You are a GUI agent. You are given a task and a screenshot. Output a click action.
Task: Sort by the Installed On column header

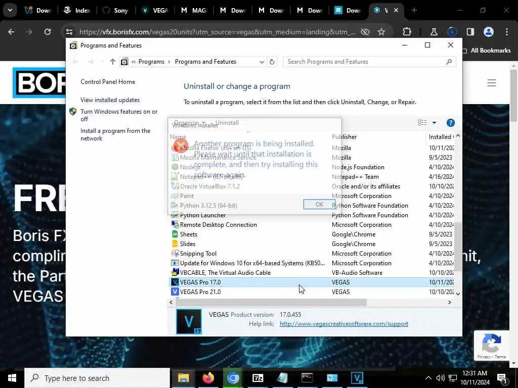click(441, 136)
